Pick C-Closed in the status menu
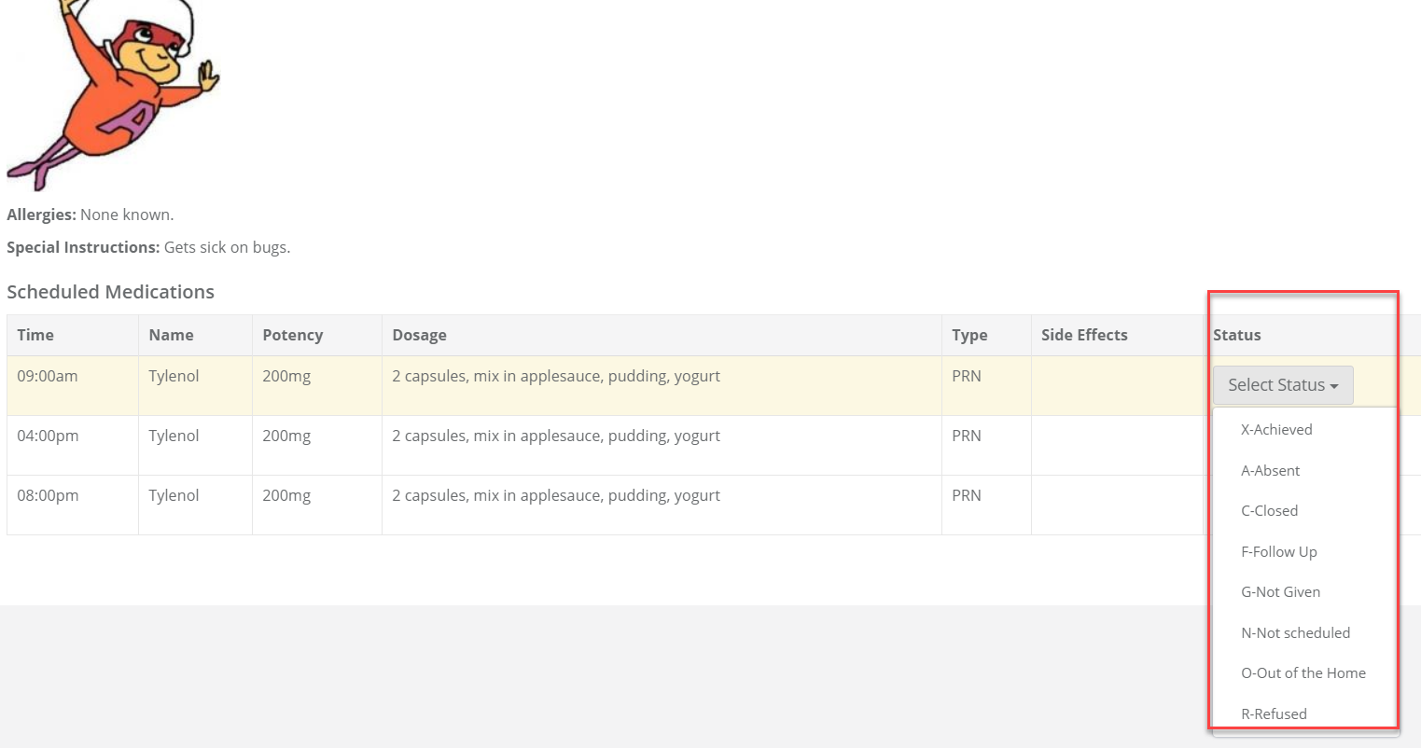This screenshot has width=1421, height=748. 1269,511
